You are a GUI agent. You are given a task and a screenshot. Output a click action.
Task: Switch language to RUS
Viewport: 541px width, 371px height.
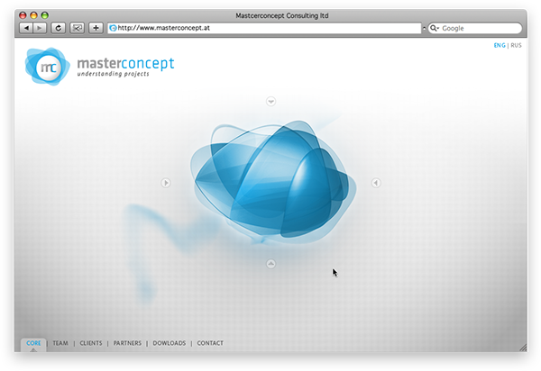pyautogui.click(x=516, y=45)
